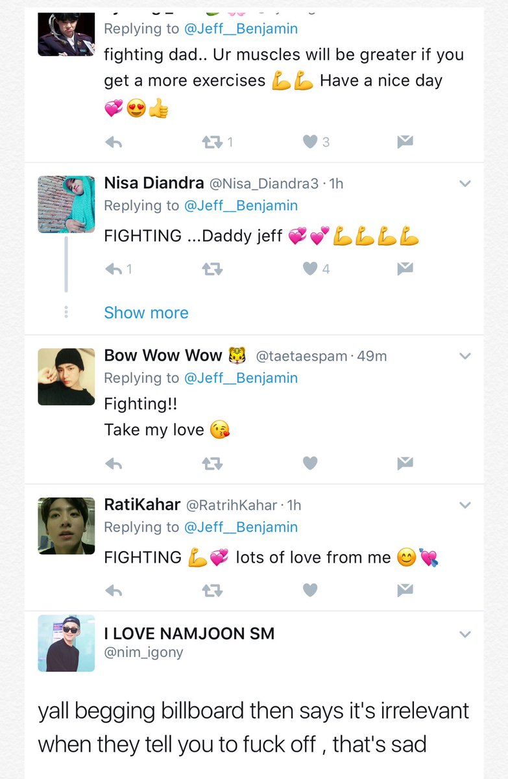The height and width of the screenshot is (779, 508).
Task: Retweet RatiKahar's FIGHTING tweet
Action: (x=212, y=590)
